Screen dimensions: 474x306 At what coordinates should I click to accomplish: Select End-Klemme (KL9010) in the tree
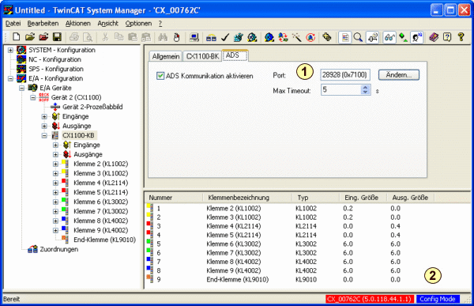pos(104,240)
